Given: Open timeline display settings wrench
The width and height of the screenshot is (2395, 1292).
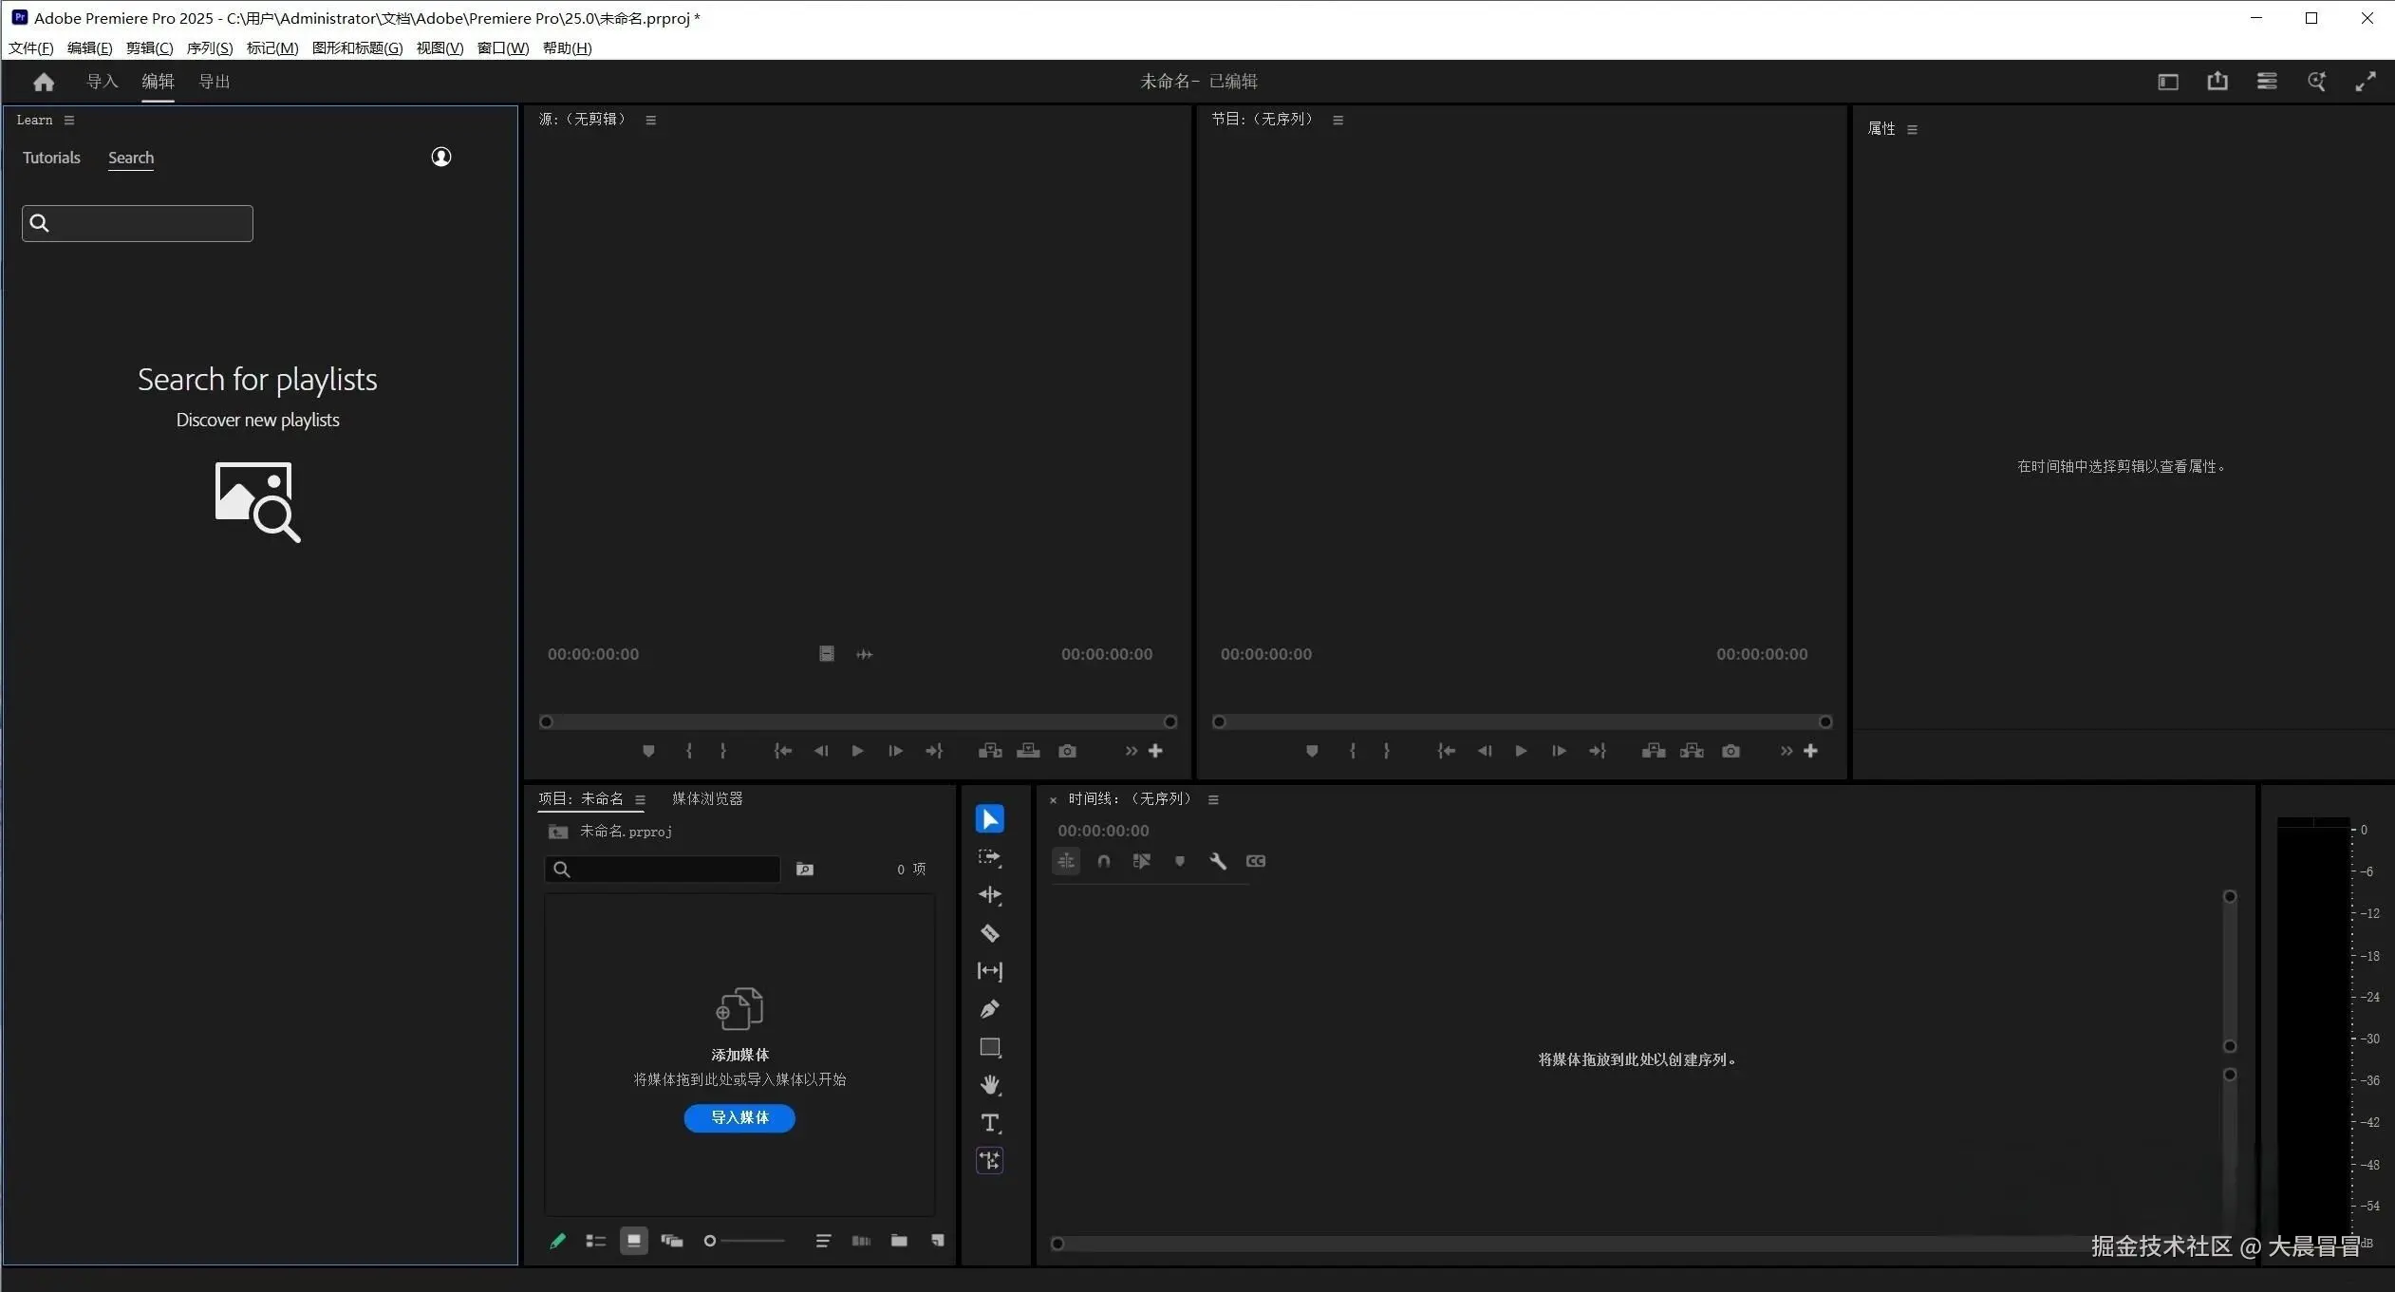Looking at the screenshot, I should click(x=1218, y=861).
